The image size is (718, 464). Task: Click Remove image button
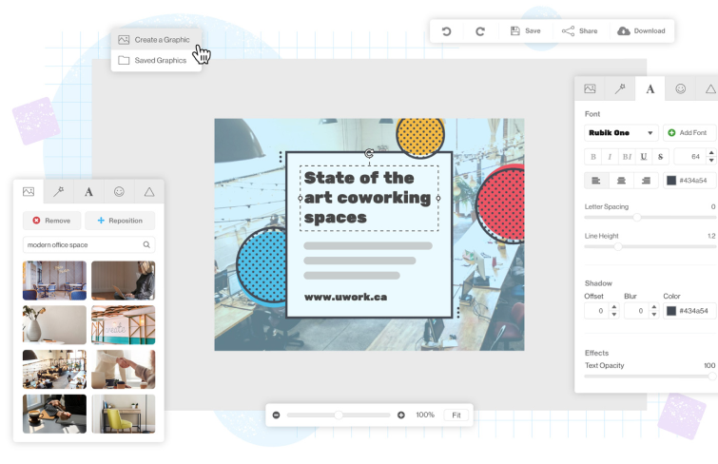tap(51, 221)
